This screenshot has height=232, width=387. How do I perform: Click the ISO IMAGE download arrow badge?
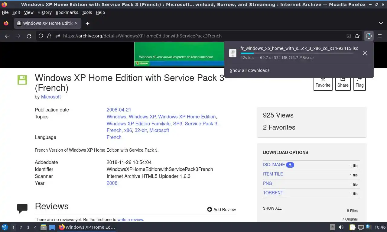(290, 165)
